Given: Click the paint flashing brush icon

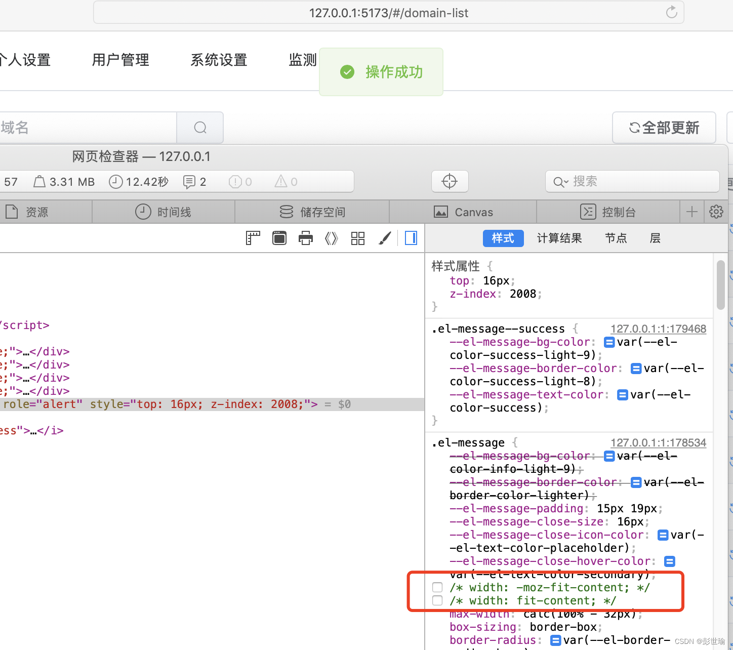Looking at the screenshot, I should (x=385, y=238).
